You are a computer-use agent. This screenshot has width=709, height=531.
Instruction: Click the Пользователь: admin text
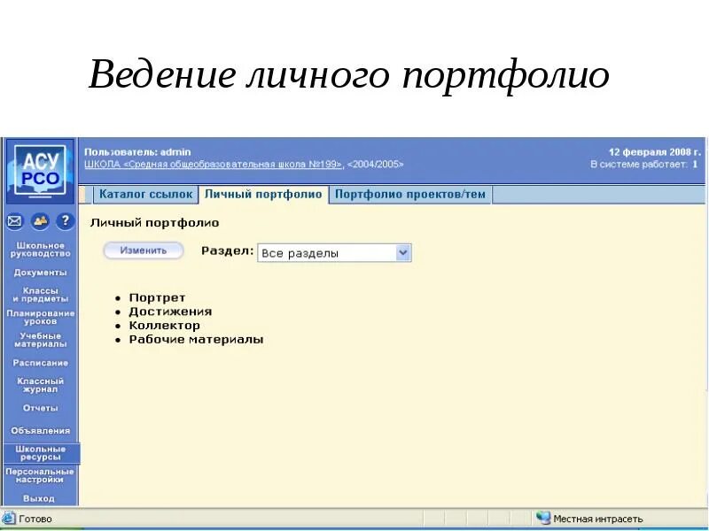click(x=137, y=152)
